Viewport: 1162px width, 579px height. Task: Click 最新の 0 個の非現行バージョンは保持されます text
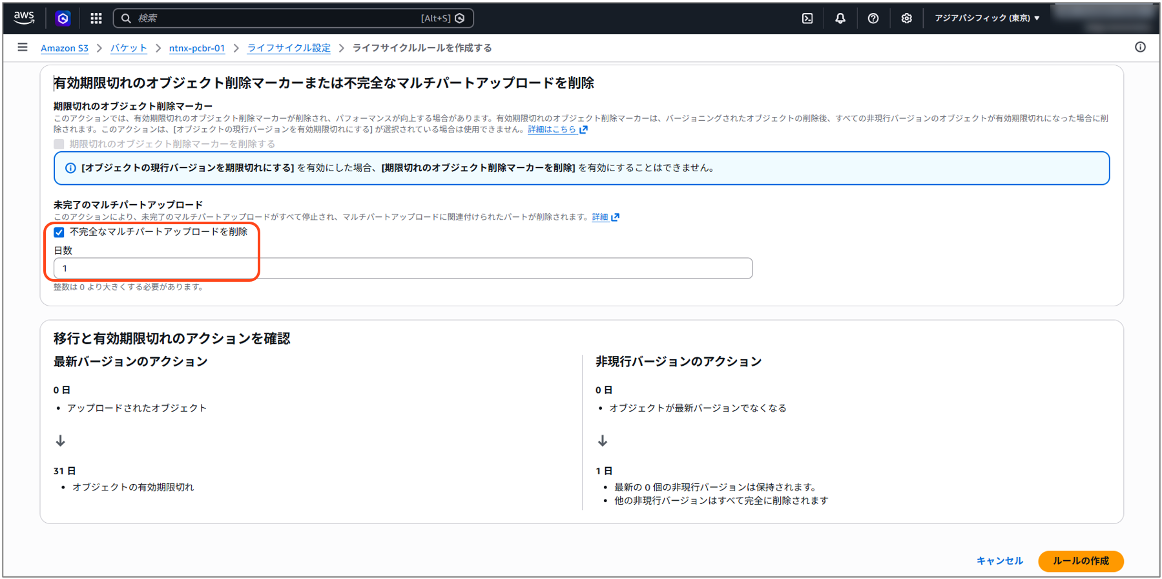[716, 487]
